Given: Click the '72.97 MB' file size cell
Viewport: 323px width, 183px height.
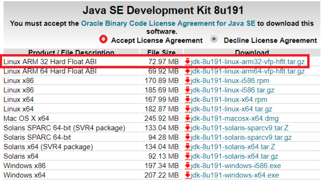Looking at the screenshot, I should [163, 62].
